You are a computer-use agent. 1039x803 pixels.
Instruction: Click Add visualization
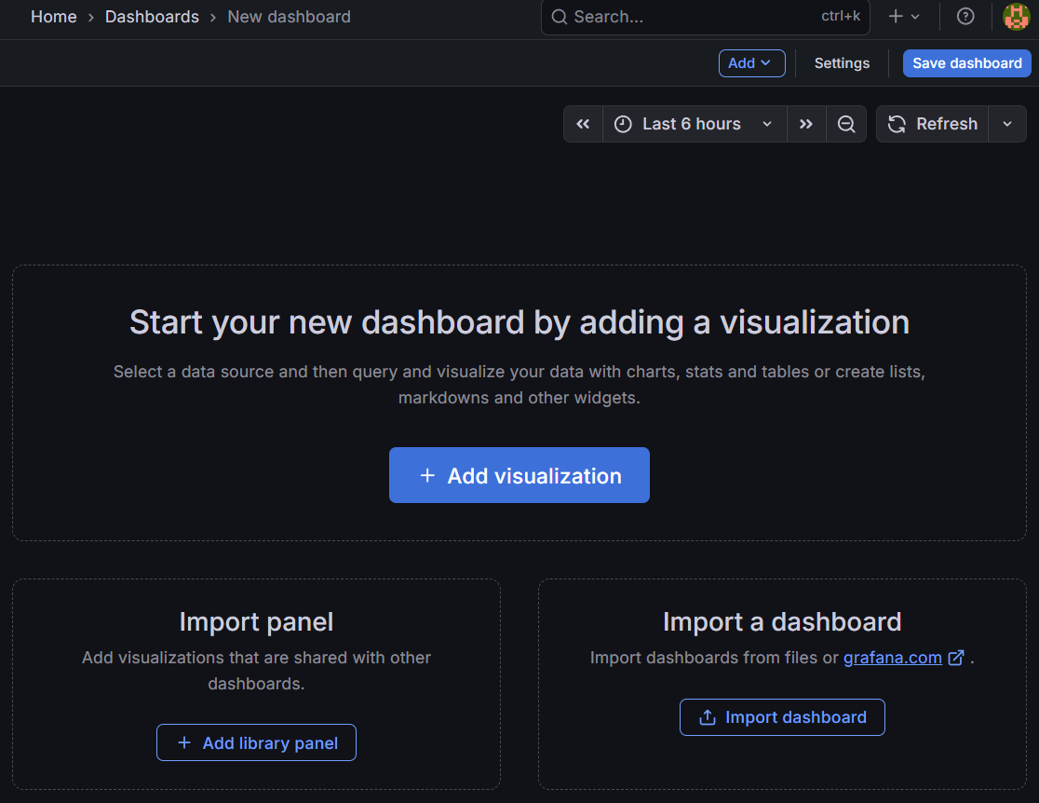519,475
